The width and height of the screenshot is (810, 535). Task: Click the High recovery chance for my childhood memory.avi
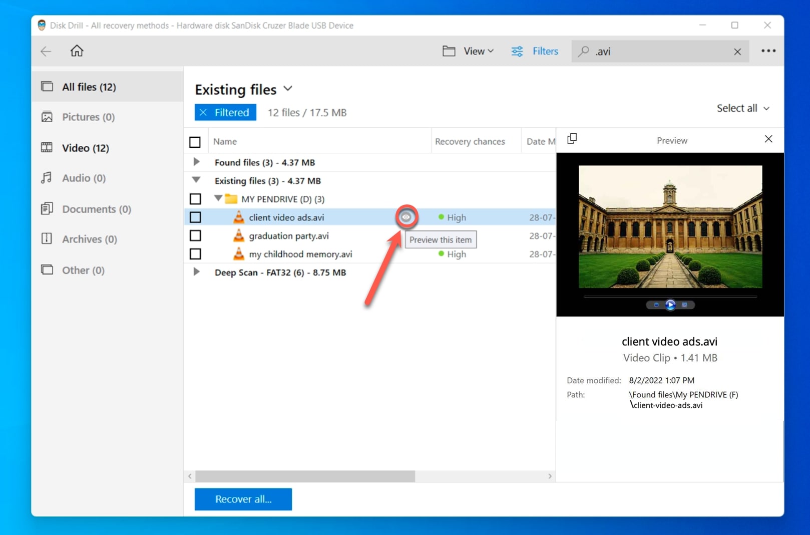452,254
